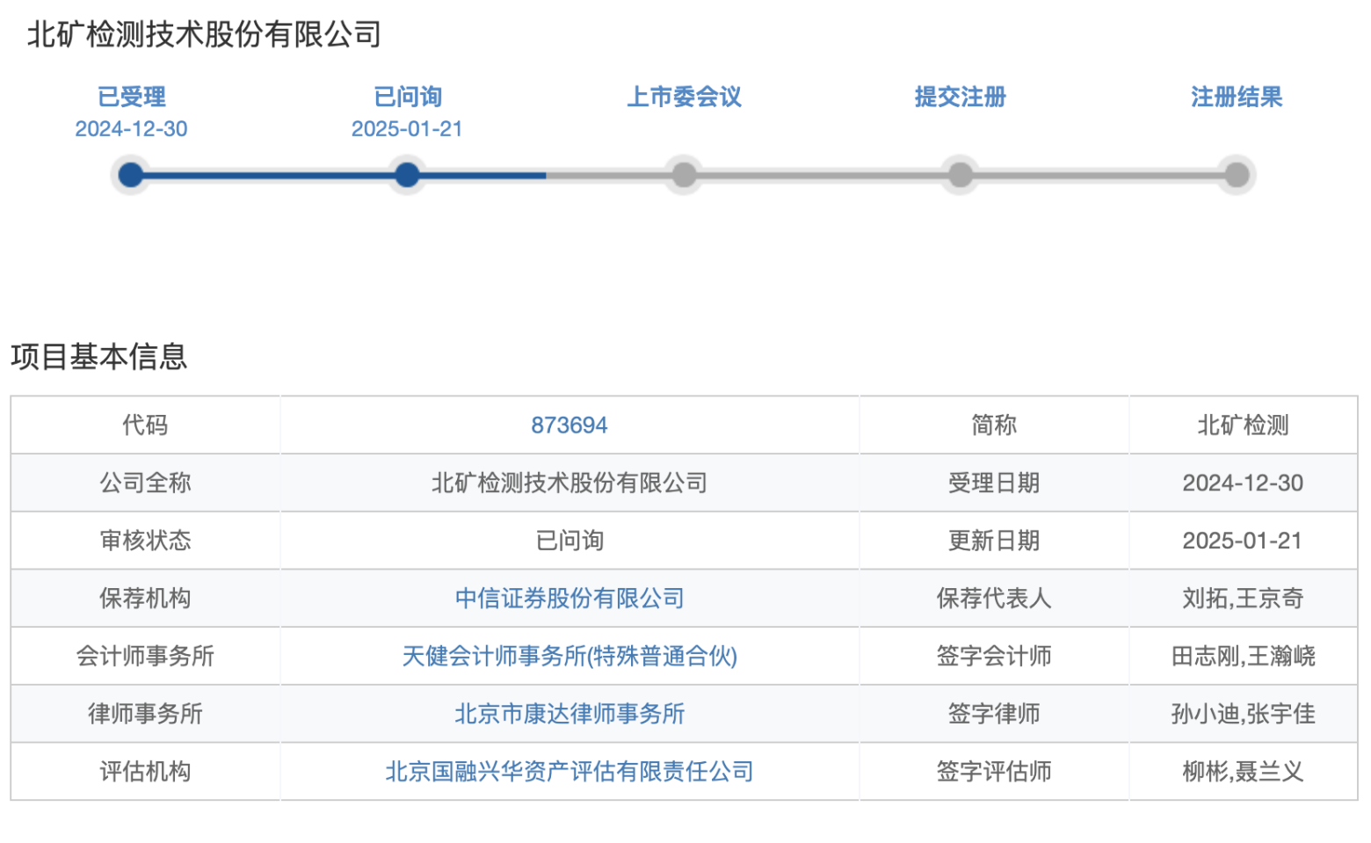Screen dimensions: 1371x843
Task: Click the 已受理 progress dot
Action: (131, 175)
